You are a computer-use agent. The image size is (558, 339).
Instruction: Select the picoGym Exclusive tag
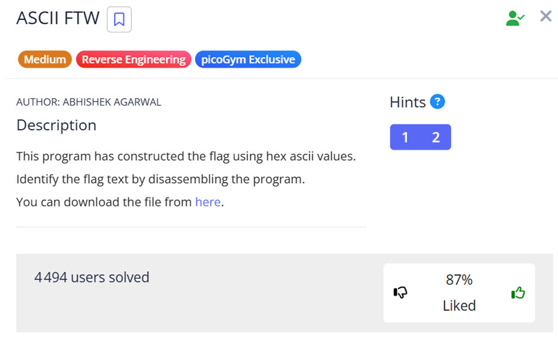[248, 60]
